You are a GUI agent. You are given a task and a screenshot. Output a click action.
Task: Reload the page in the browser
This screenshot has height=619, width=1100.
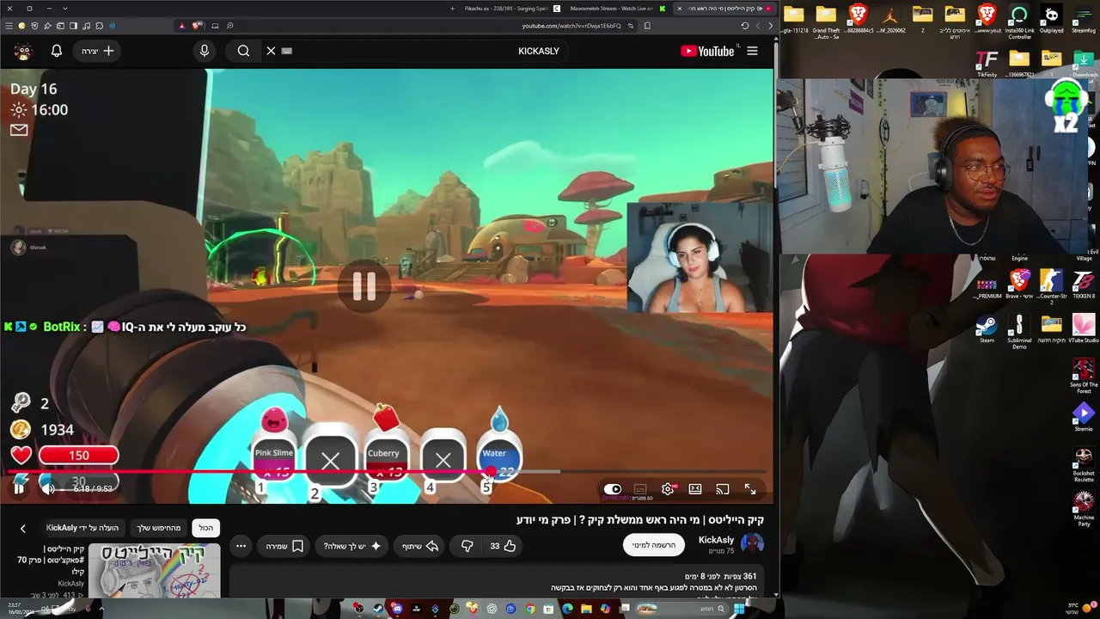pyautogui.click(x=744, y=26)
